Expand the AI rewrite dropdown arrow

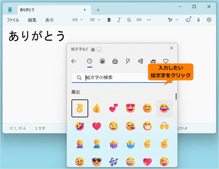[177, 20]
